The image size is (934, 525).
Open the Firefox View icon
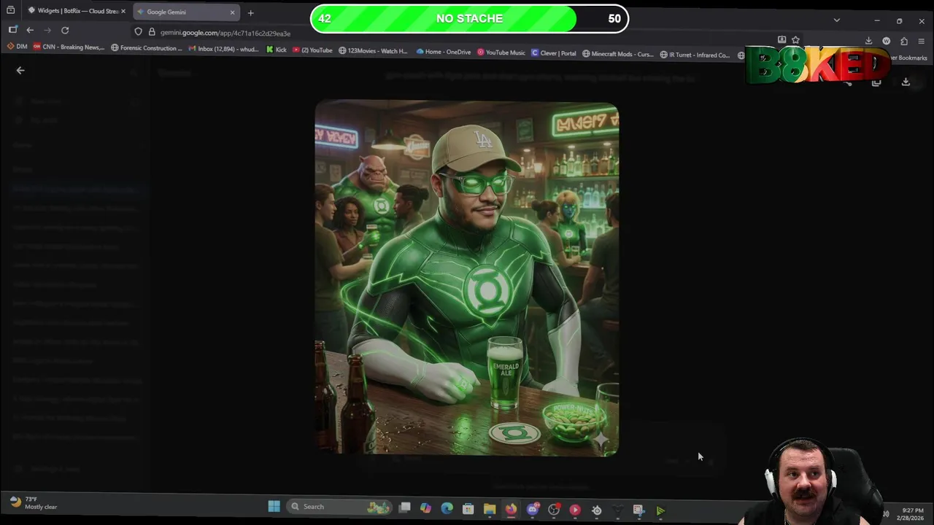[x=10, y=11]
